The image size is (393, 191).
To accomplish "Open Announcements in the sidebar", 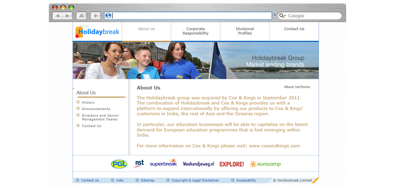I will [x=96, y=109].
